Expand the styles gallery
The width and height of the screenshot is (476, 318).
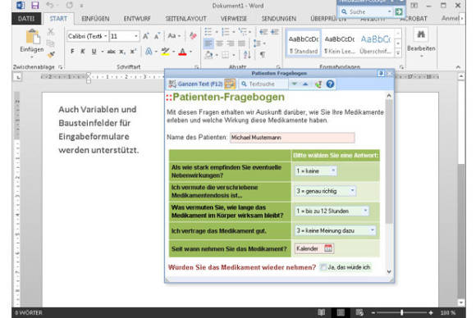[x=398, y=53]
